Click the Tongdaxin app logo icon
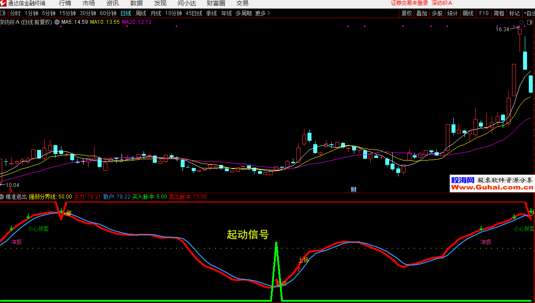Screen dimensions: 535x303 (x=4, y=4)
